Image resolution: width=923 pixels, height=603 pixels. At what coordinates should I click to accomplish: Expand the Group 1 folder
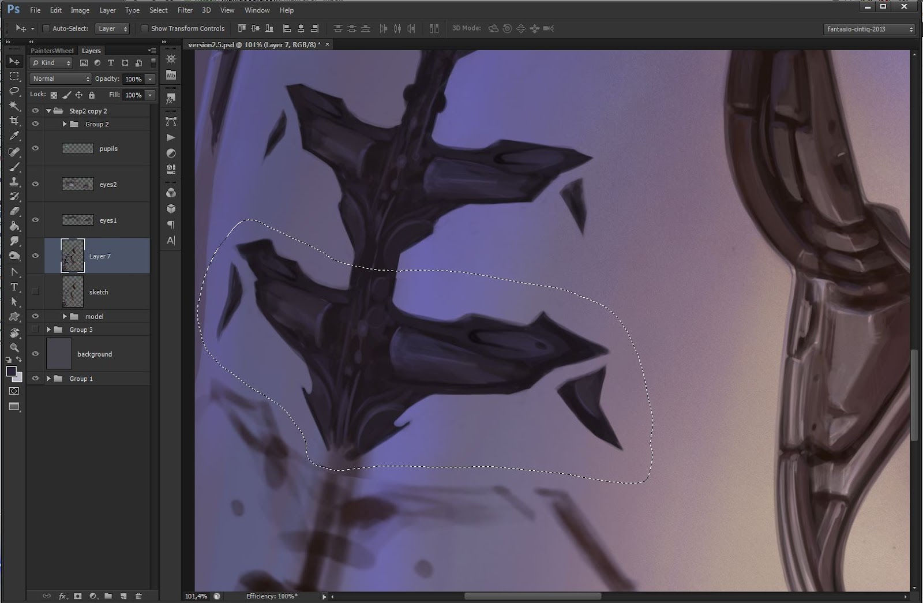(x=49, y=379)
